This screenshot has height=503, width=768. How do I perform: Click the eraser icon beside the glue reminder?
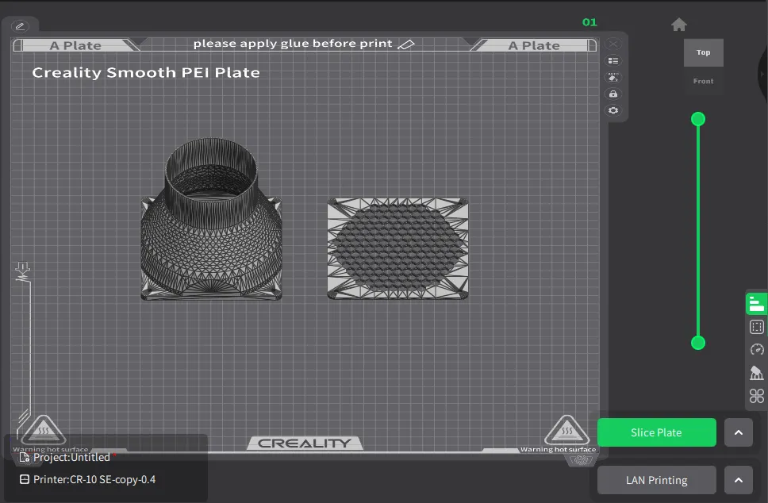[405, 44]
